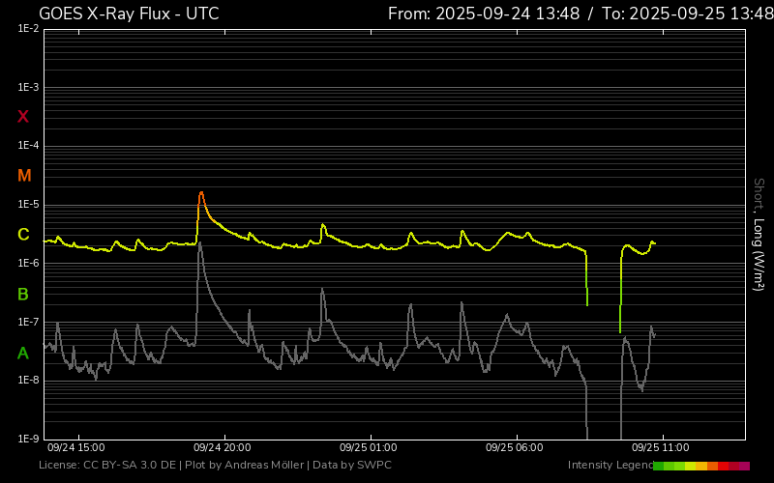Click the 09/25 01:00 time axis label
The height and width of the screenshot is (483, 774).
(369, 448)
